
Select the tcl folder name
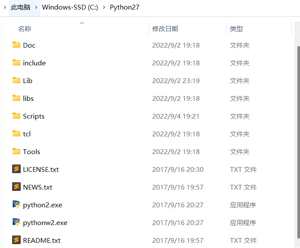click(27, 134)
